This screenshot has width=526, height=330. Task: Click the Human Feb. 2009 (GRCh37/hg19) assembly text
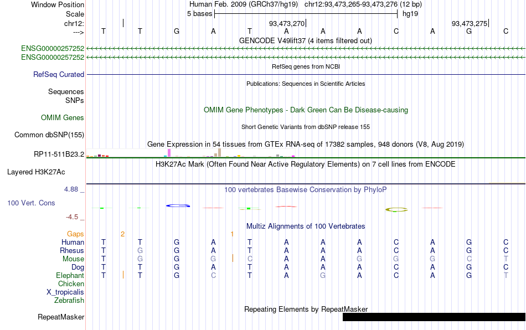[x=243, y=4]
